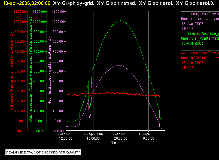Click the REAL-TIME DATA, NOT CHECKED FOR QUALITY notice

43,152
